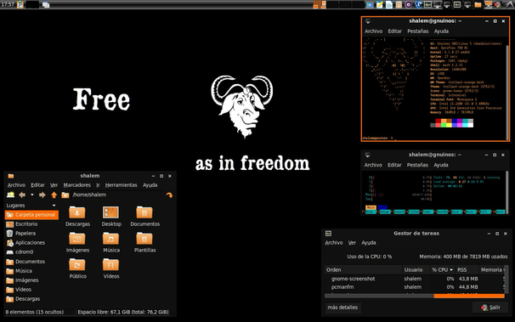Screen dimensions: 515x322
Task: Open Archivo menu in Gestor de tareas
Action: [x=334, y=243]
